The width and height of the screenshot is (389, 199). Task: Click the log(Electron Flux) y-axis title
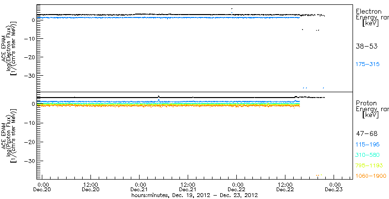click(x=9, y=48)
